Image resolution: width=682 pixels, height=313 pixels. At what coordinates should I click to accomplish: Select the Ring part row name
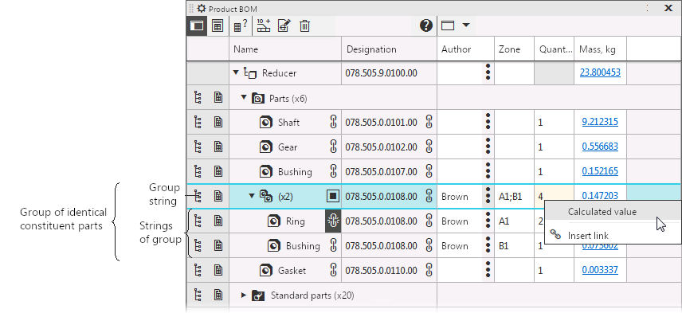pyautogui.click(x=296, y=221)
